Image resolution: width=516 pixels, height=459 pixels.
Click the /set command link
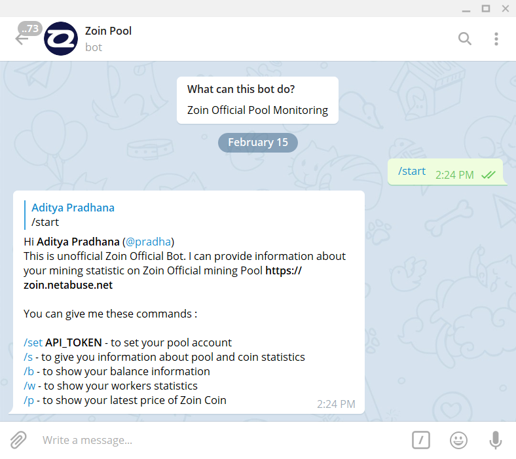(33, 342)
